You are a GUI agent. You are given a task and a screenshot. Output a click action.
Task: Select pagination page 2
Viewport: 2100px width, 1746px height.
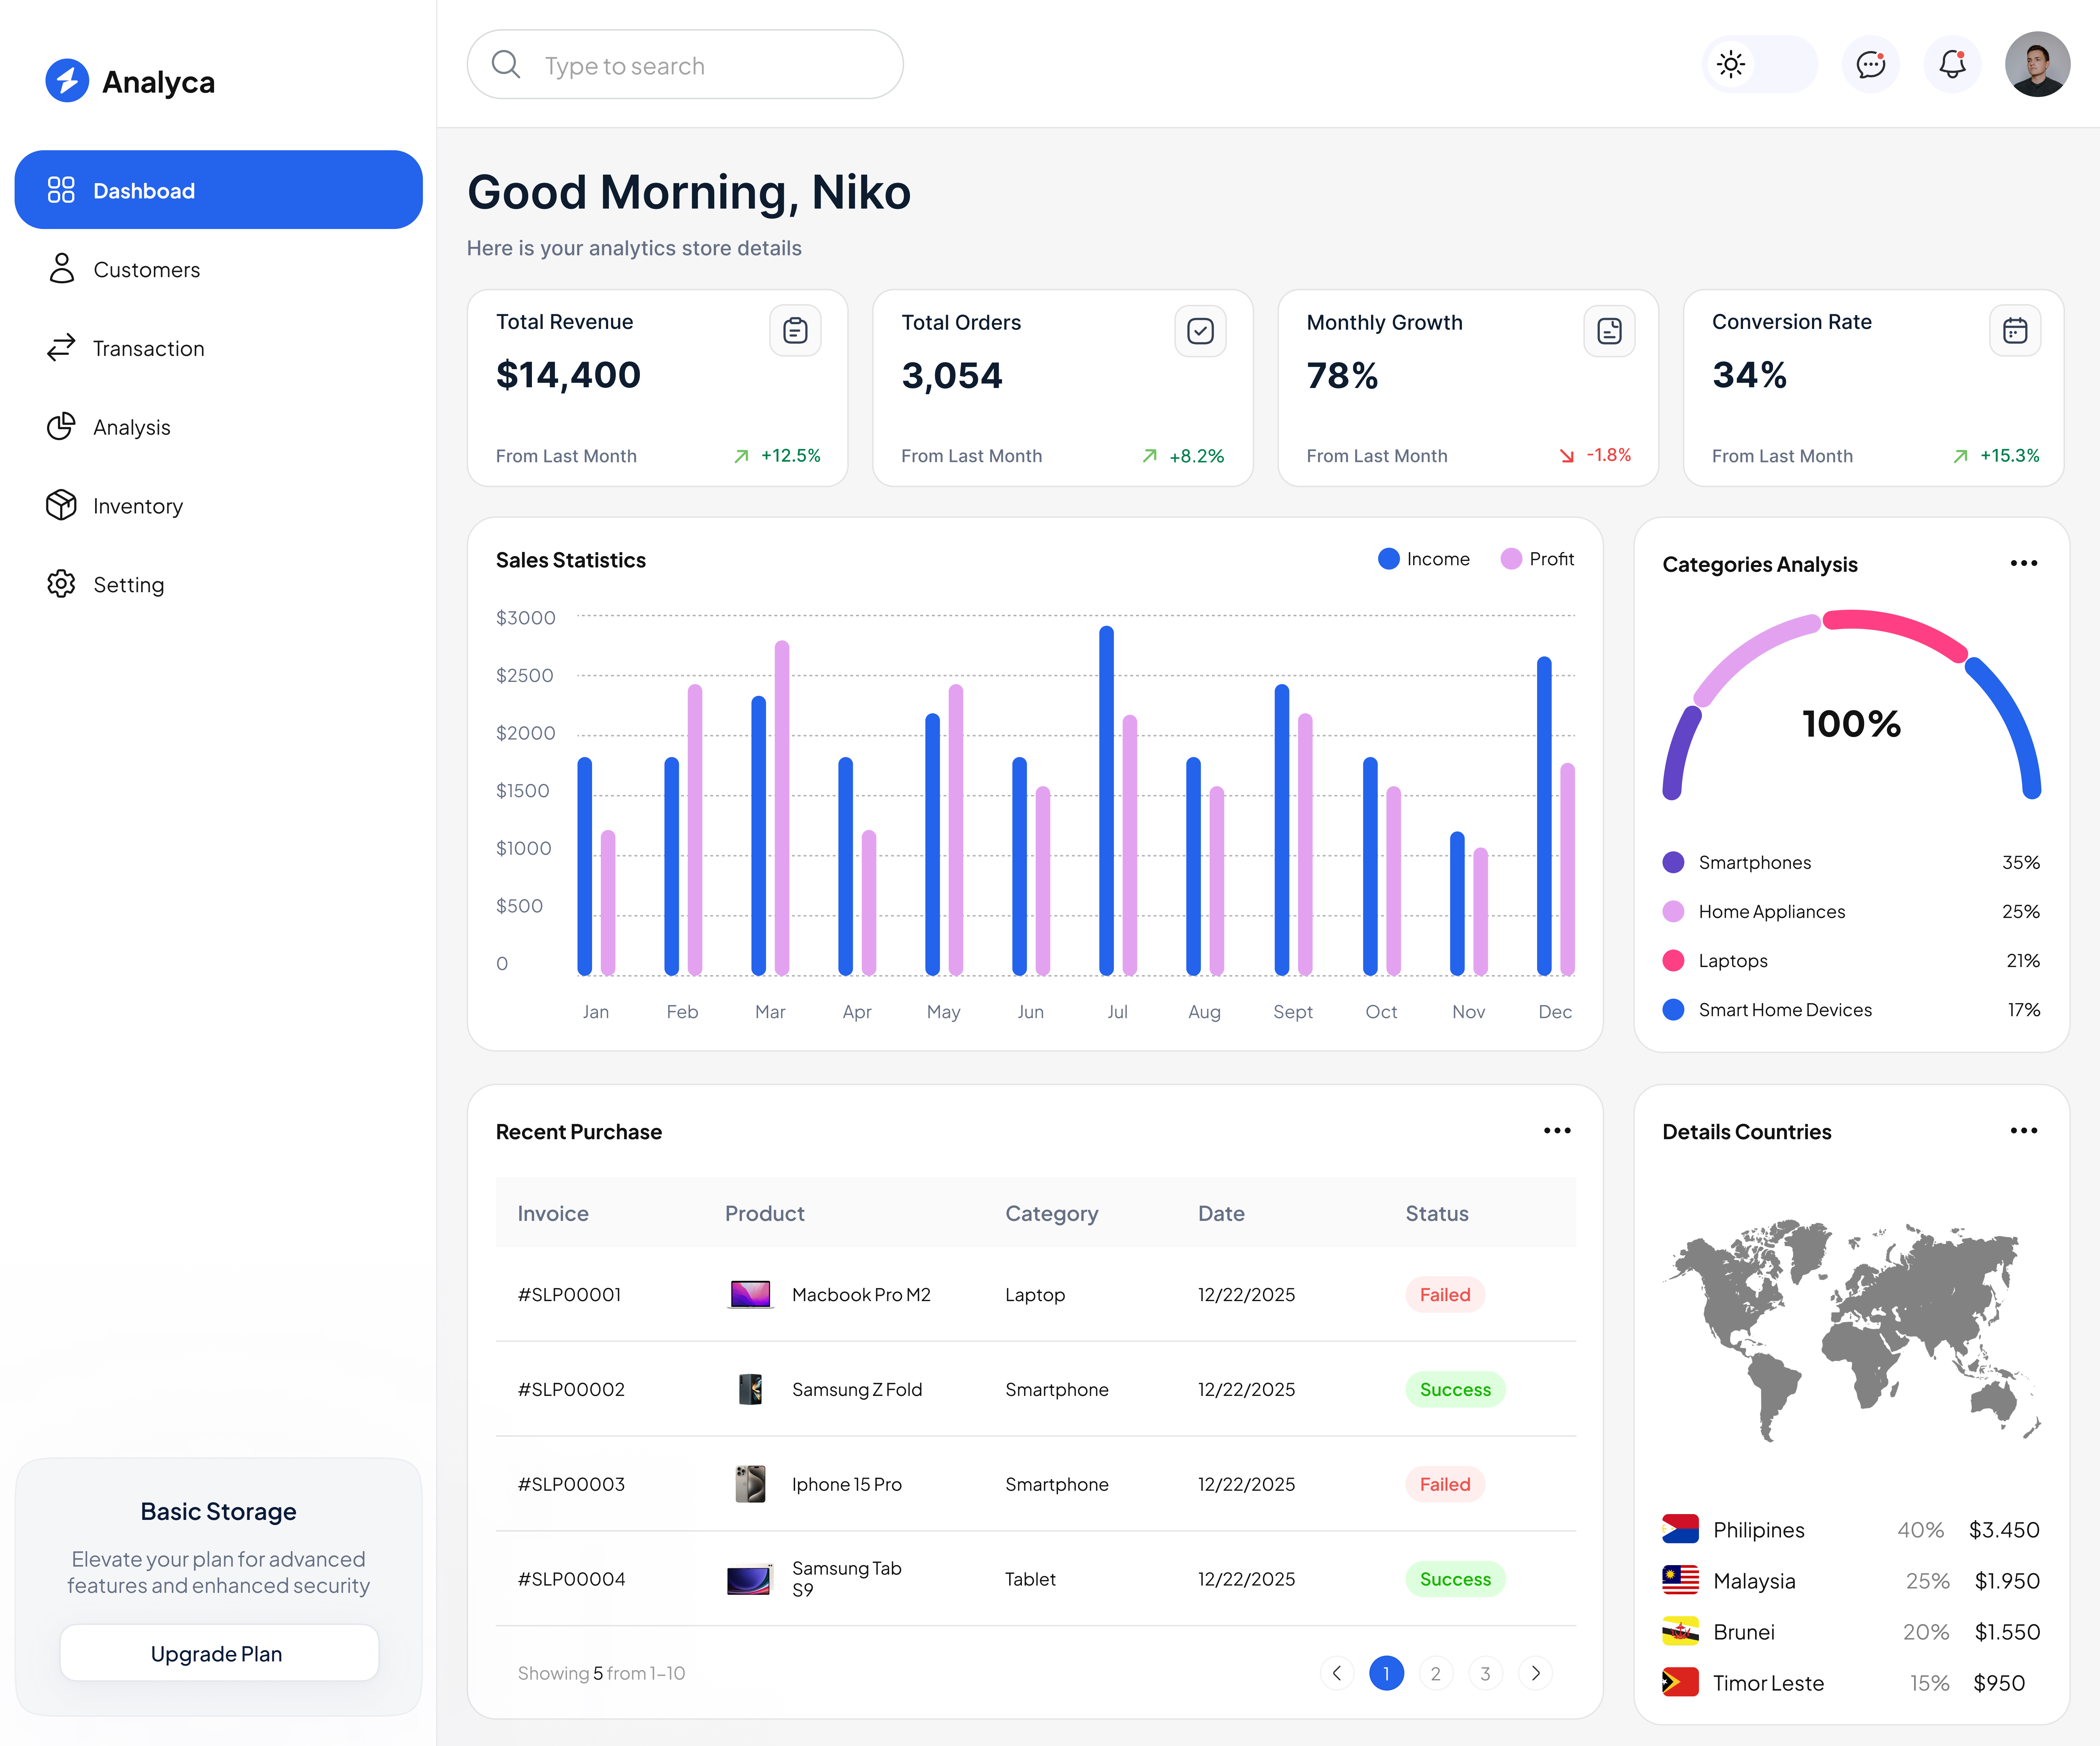point(1436,1673)
